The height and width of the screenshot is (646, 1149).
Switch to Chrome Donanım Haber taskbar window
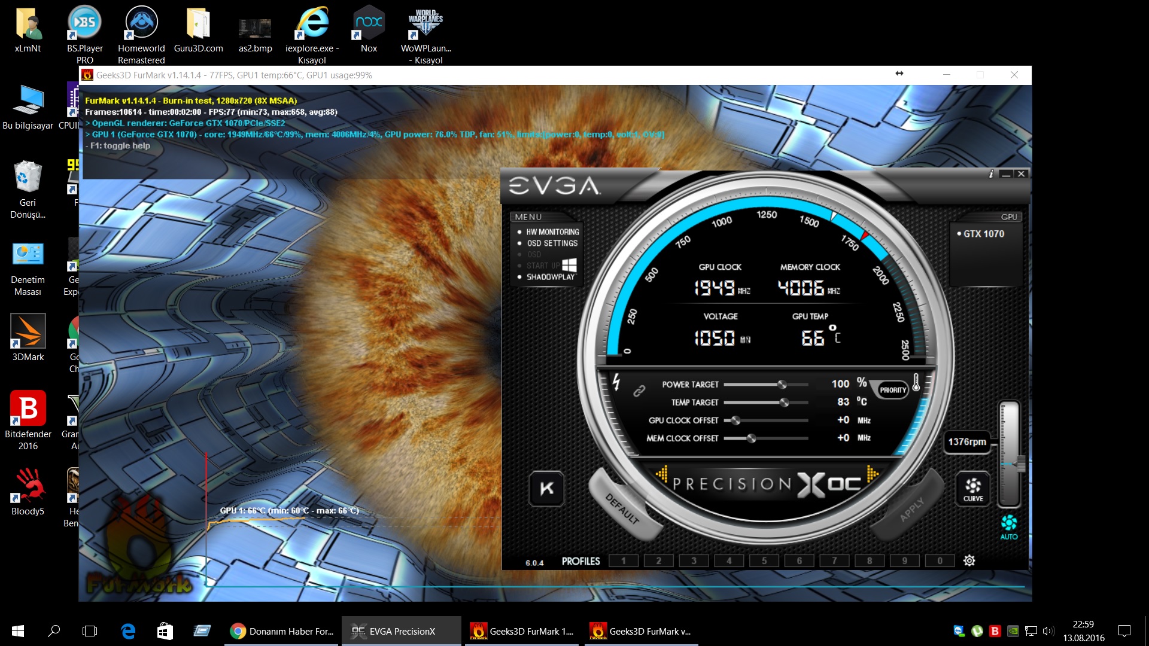[282, 631]
